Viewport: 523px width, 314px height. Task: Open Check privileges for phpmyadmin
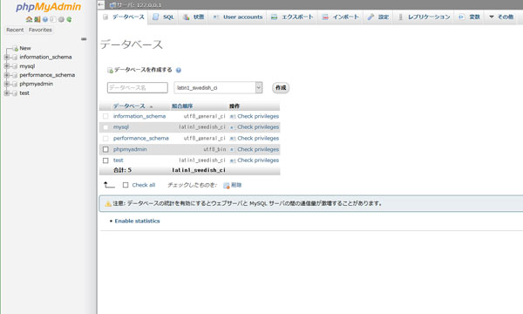(x=258, y=149)
